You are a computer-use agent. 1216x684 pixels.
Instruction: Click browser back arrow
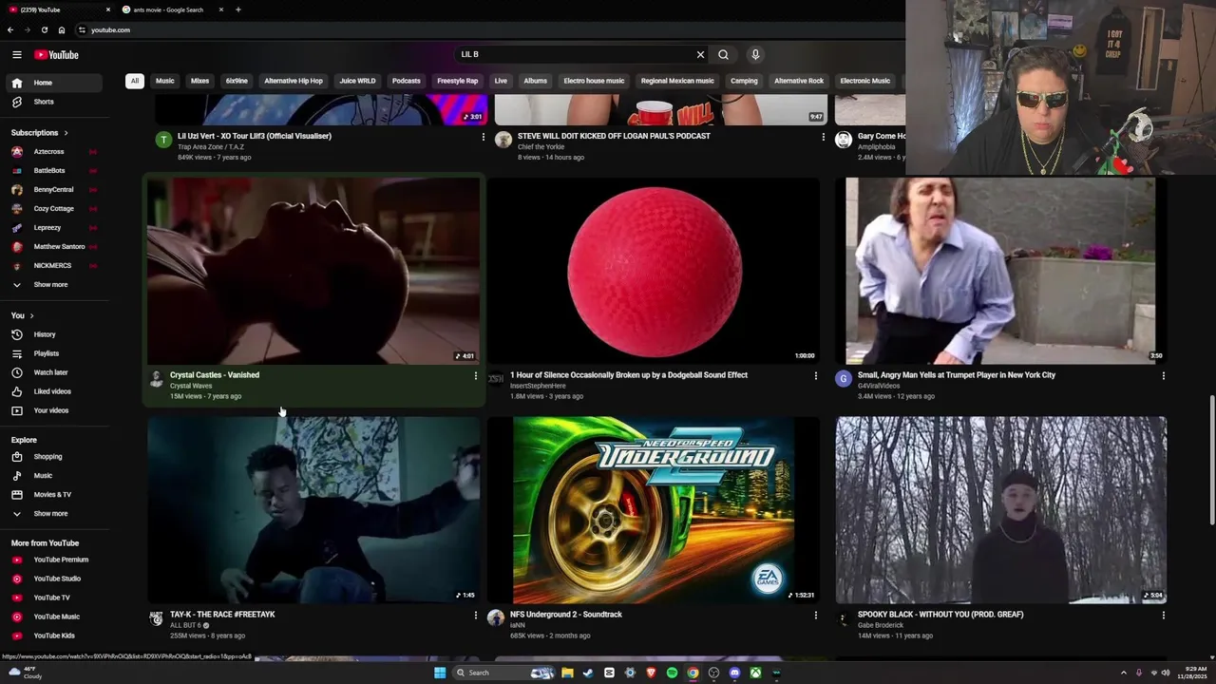9,29
